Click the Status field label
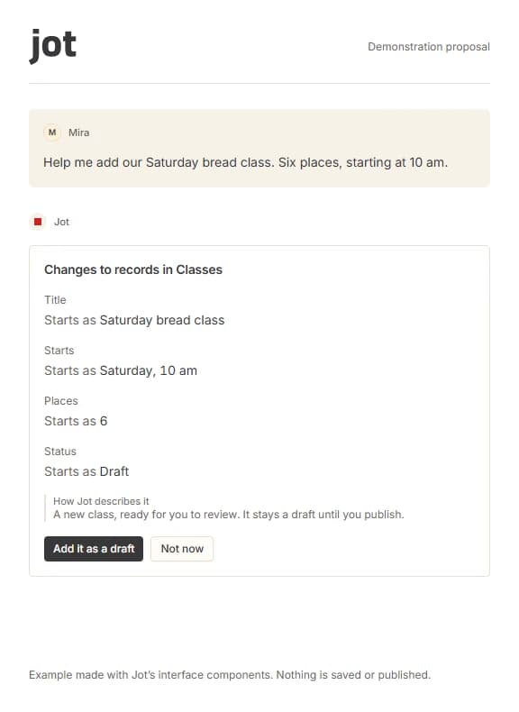This screenshot has height=712, width=519. click(x=60, y=452)
